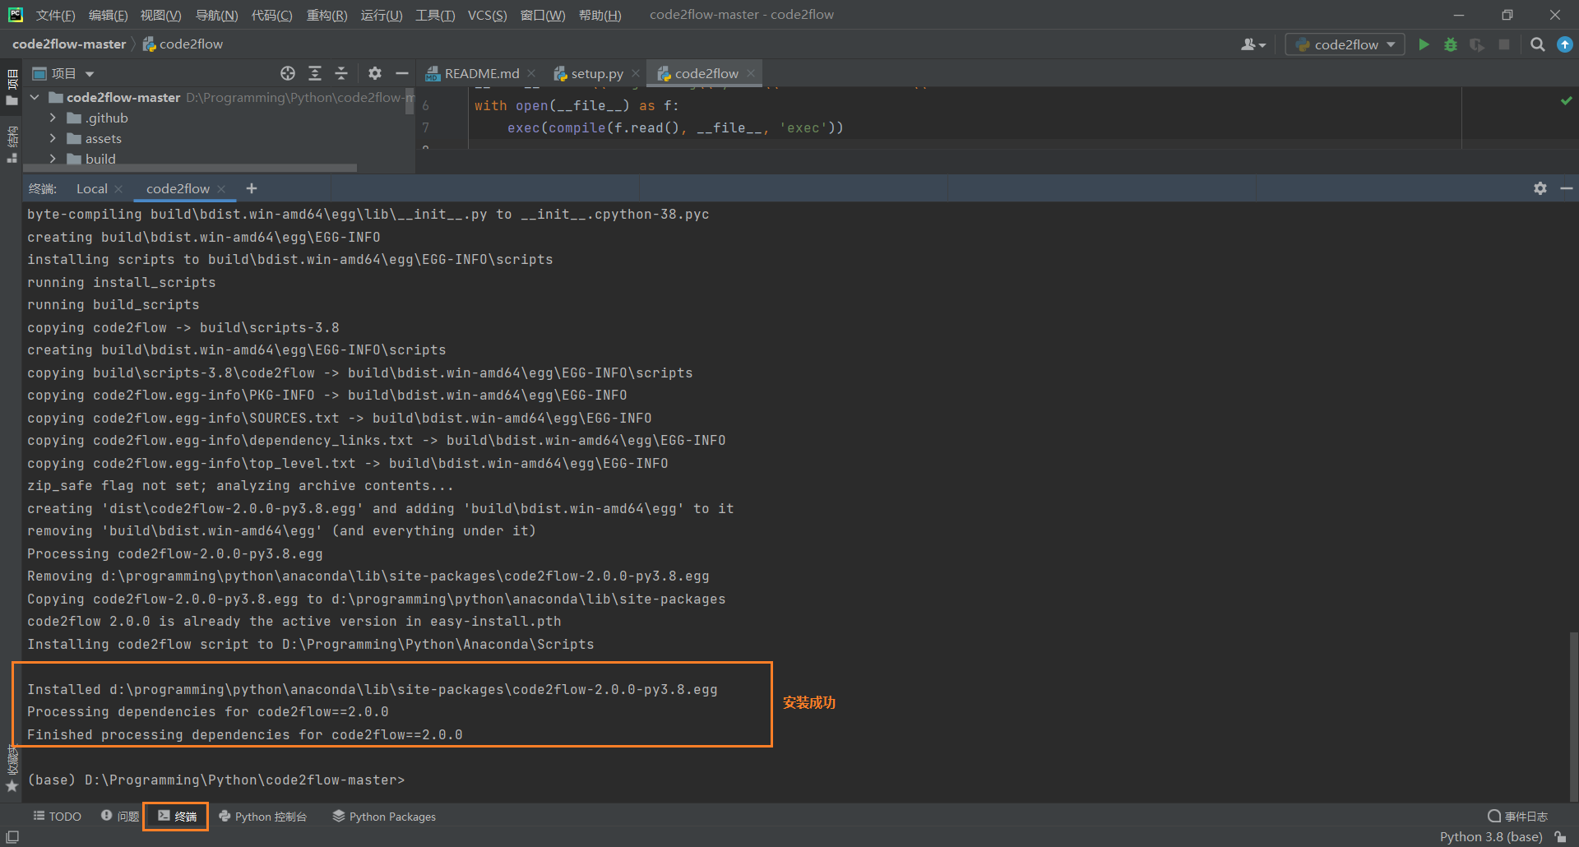Open the Python 控制台 console

262,816
